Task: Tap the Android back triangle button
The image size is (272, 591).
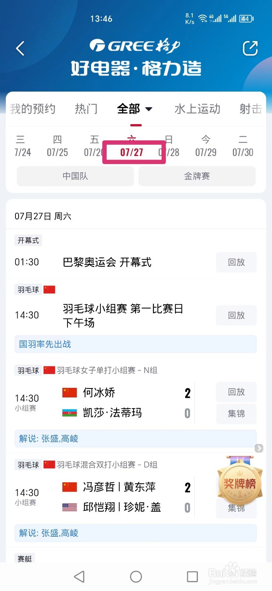Action: click(79, 577)
